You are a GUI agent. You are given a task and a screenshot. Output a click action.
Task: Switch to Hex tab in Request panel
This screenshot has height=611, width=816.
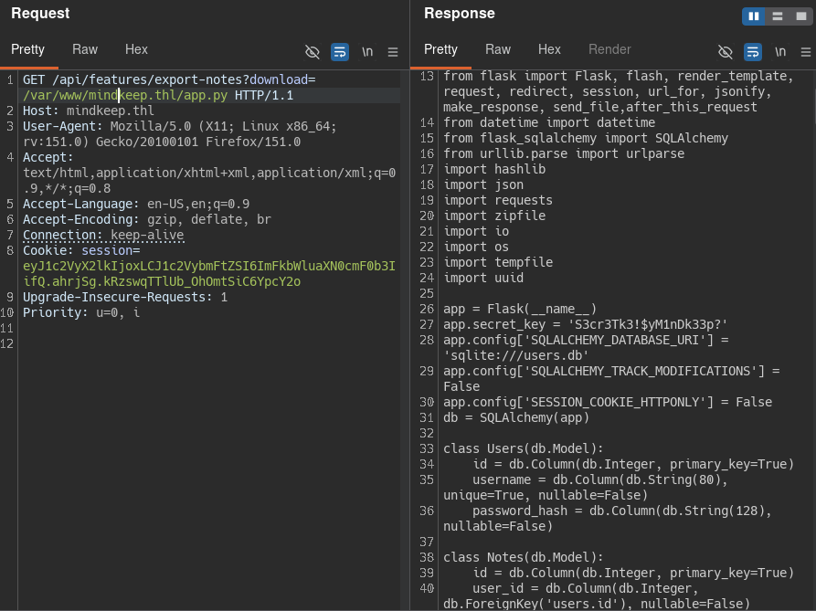136,49
